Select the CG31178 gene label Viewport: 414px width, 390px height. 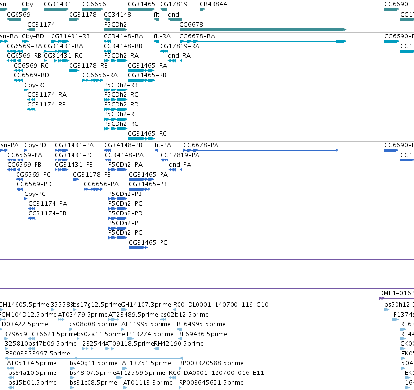(83, 14)
